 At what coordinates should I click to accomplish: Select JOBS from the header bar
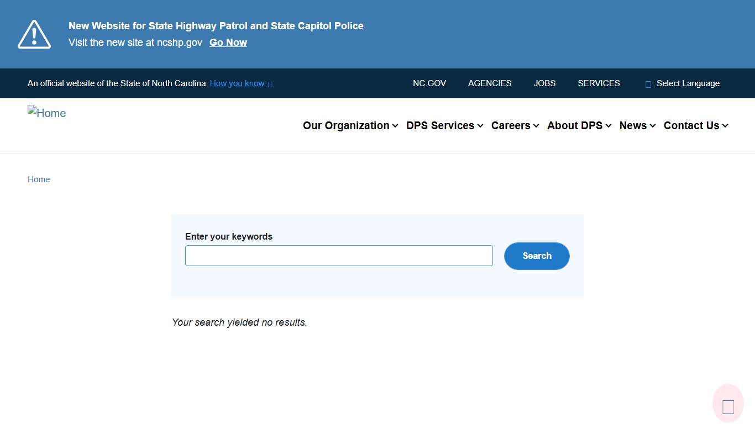point(544,83)
